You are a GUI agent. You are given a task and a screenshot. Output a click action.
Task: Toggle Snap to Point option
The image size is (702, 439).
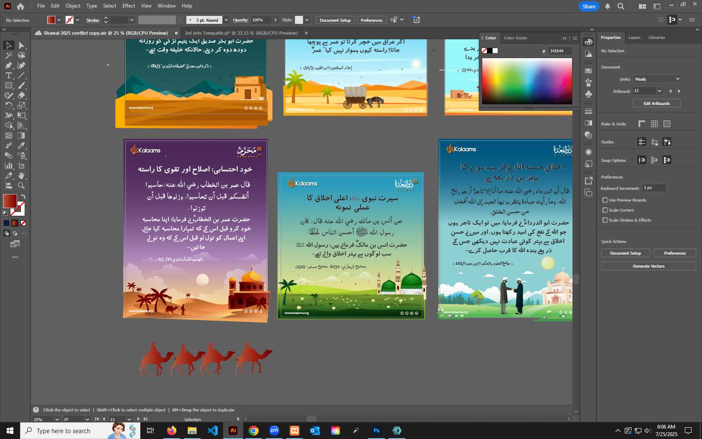click(x=642, y=160)
